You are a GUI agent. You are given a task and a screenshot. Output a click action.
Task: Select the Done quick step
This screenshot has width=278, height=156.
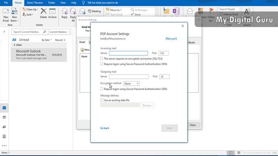click(136, 14)
